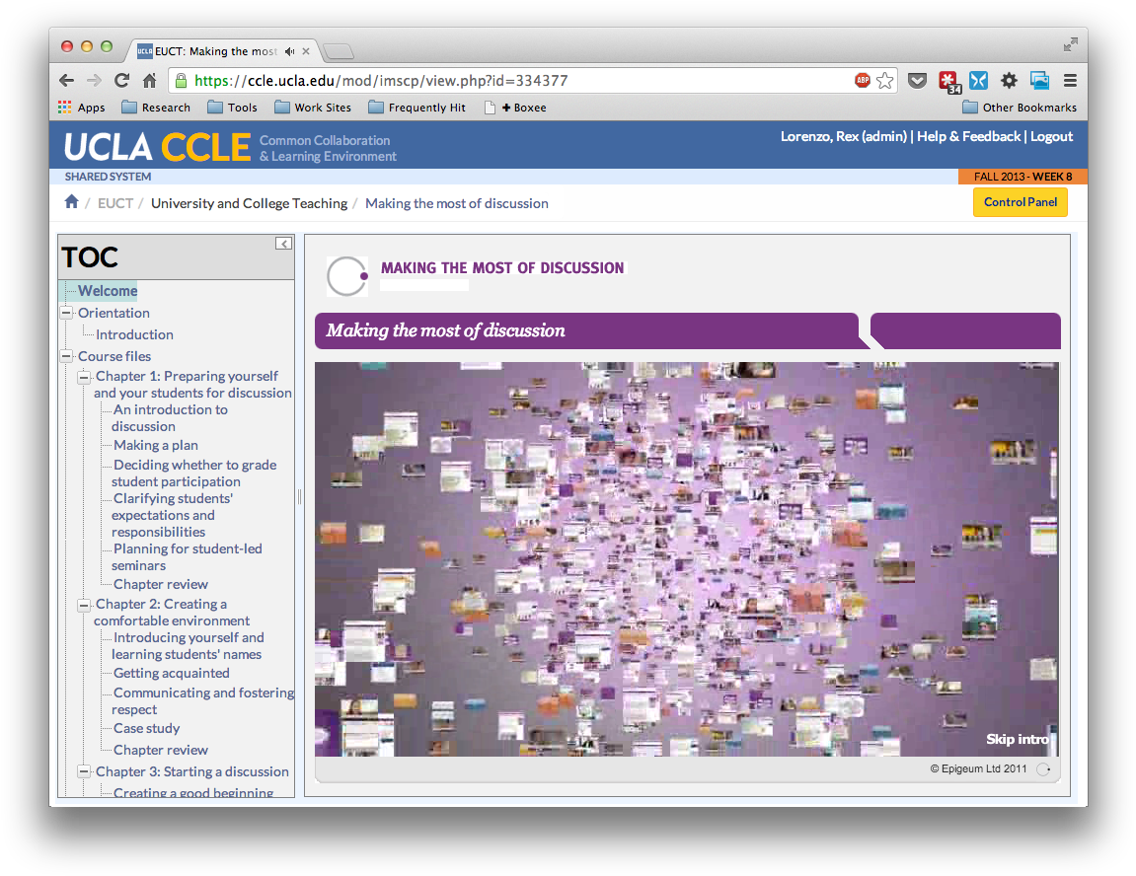This screenshot has height=876, width=1136.
Task: Open the Control Panel
Action: (x=1020, y=201)
